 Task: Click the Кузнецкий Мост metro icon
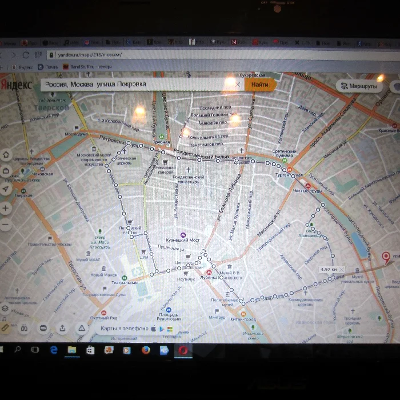point(183,235)
